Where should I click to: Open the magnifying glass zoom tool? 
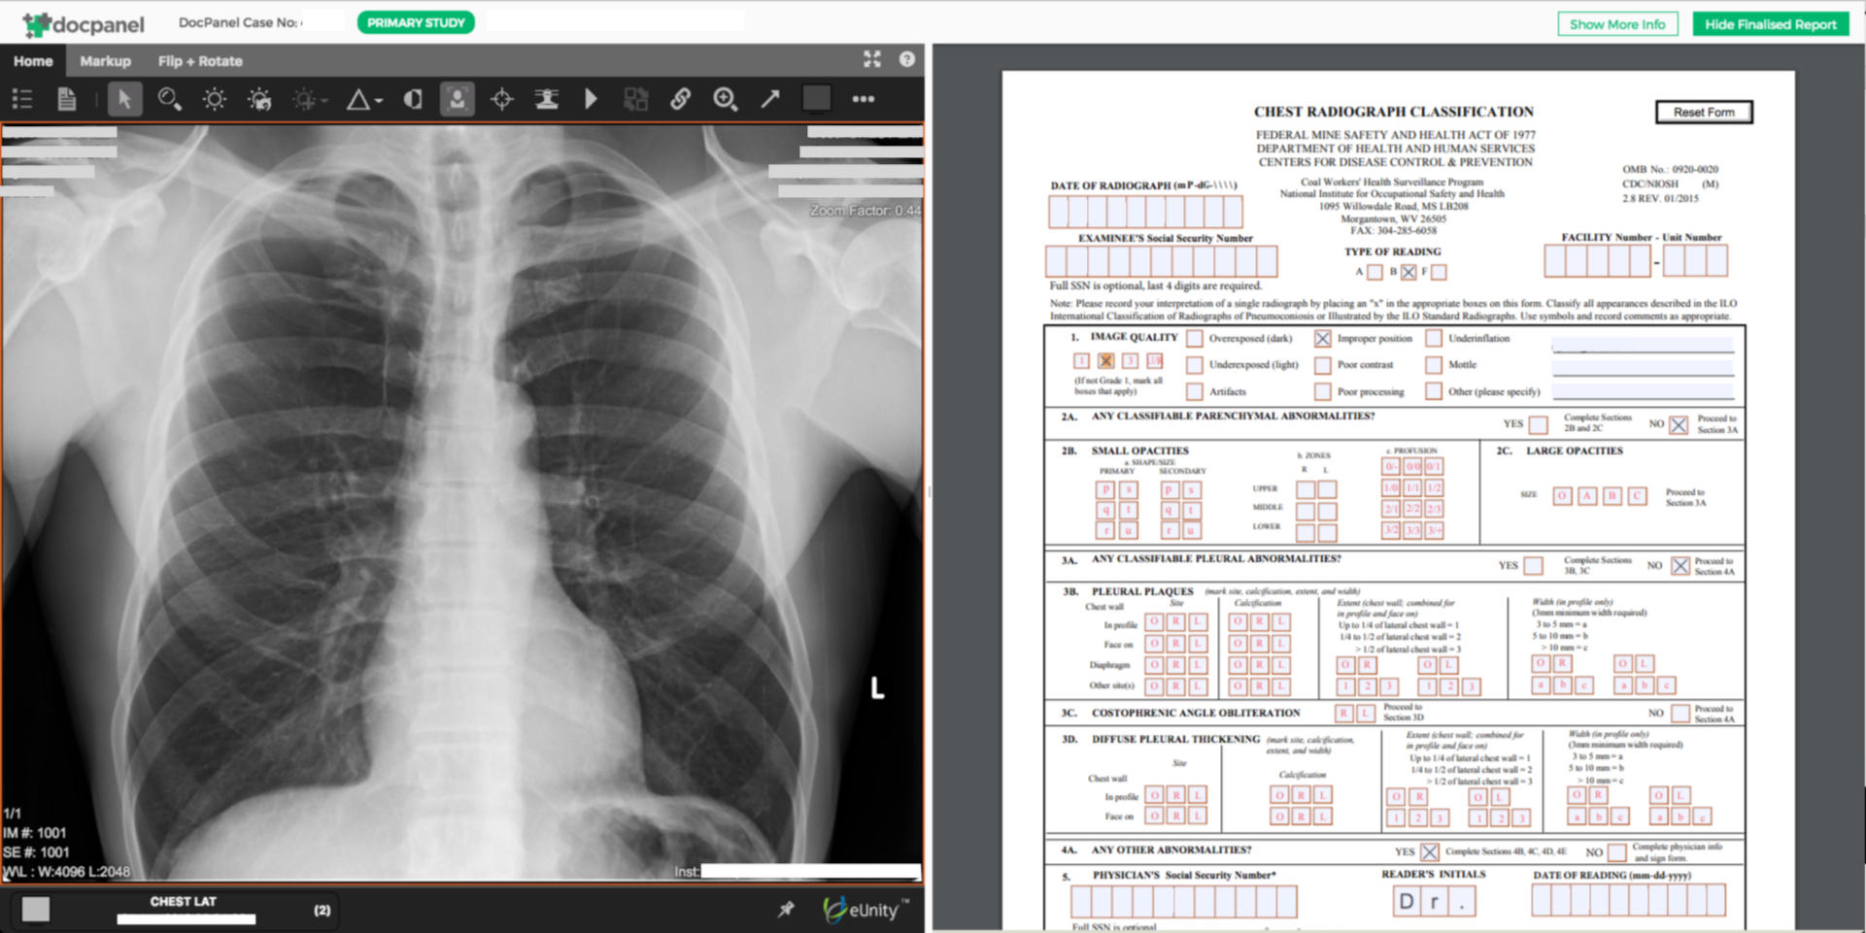pos(170,98)
